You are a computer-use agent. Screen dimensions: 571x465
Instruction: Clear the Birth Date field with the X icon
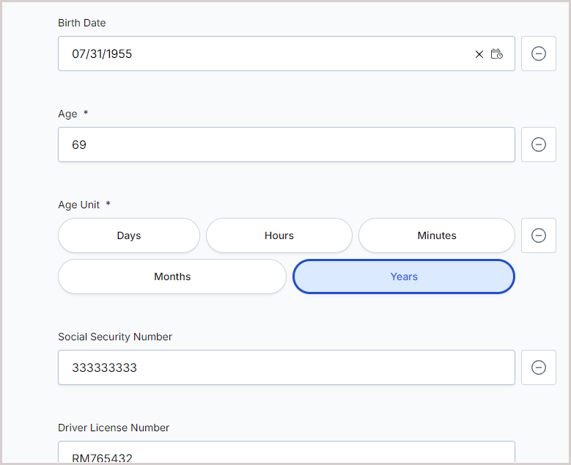tap(479, 54)
